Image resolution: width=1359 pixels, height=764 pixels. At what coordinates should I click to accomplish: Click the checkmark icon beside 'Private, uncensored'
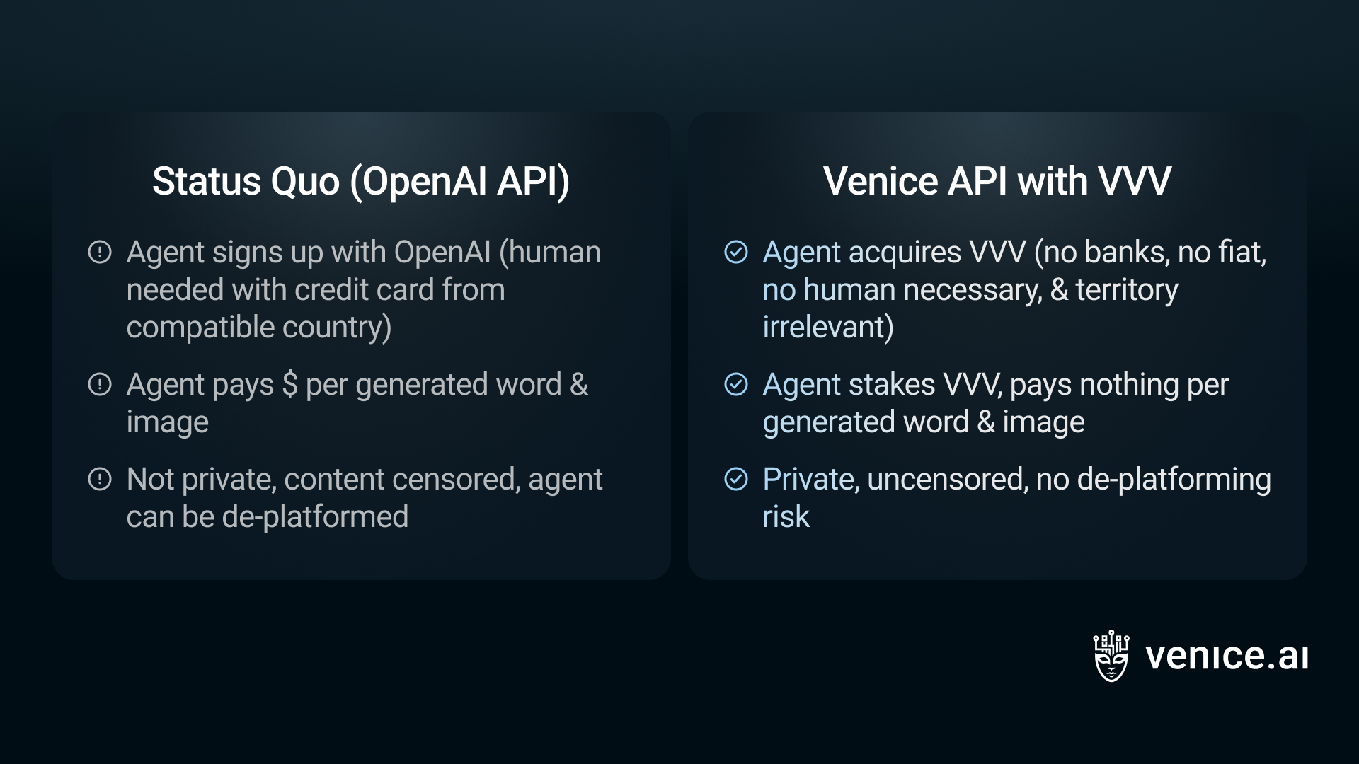(x=736, y=479)
